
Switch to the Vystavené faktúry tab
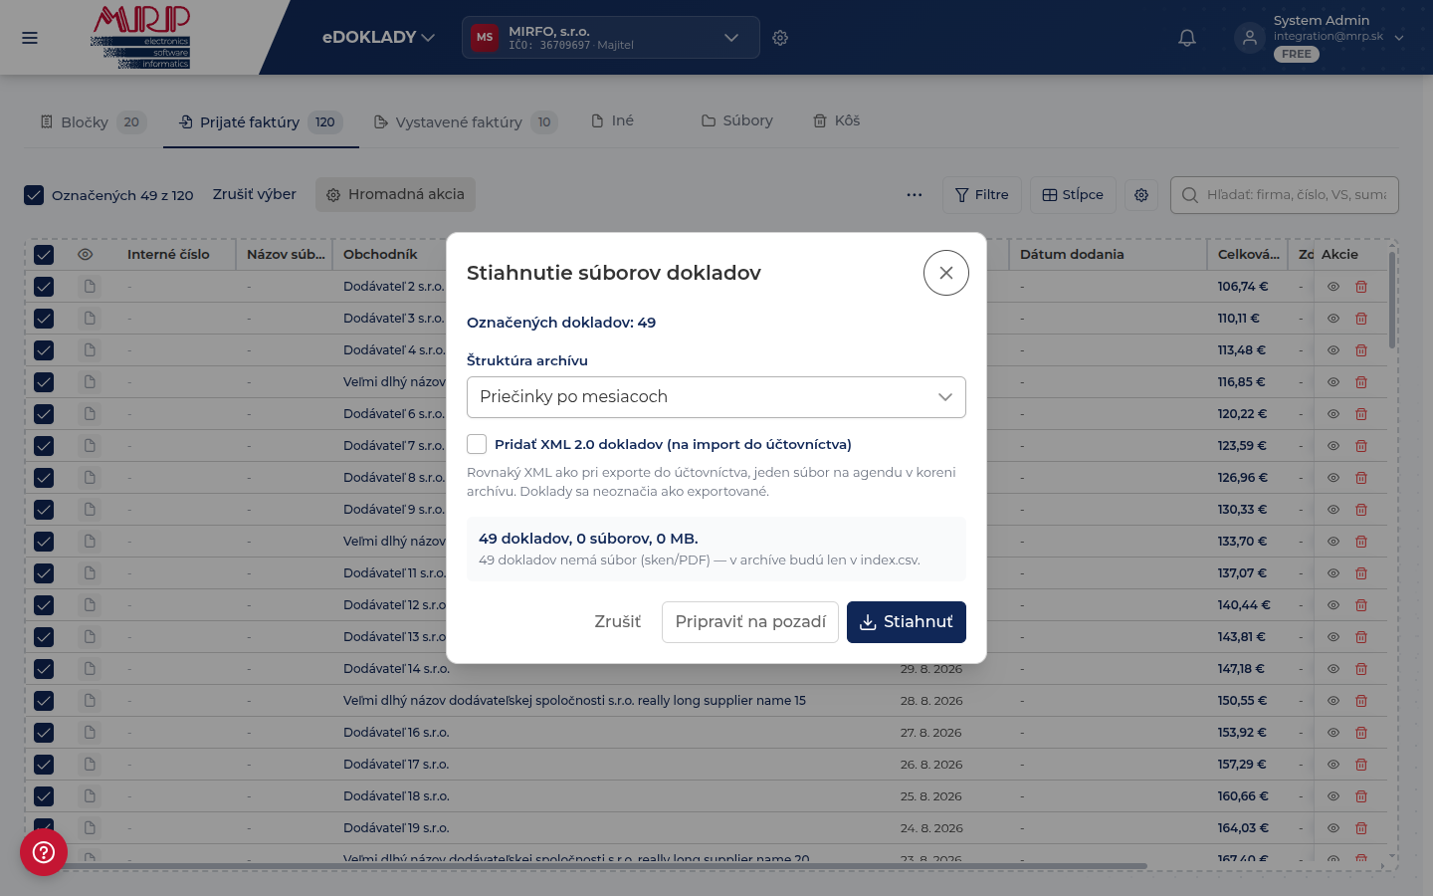(x=466, y=122)
